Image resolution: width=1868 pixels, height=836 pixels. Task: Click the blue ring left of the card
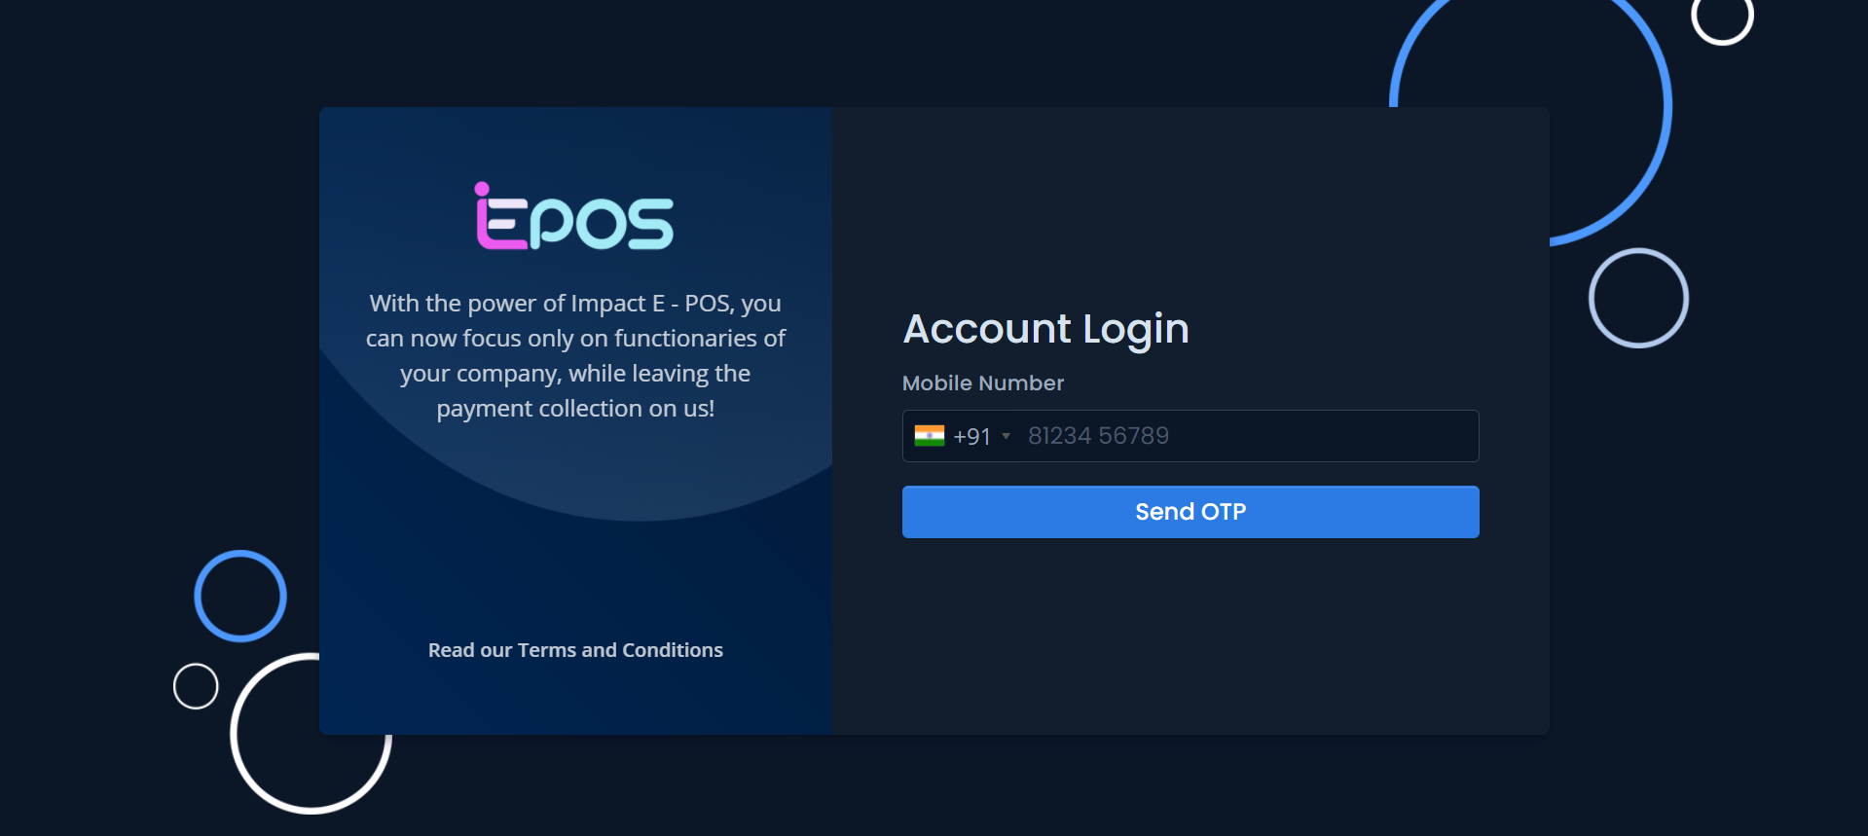pyautogui.click(x=199, y=597)
